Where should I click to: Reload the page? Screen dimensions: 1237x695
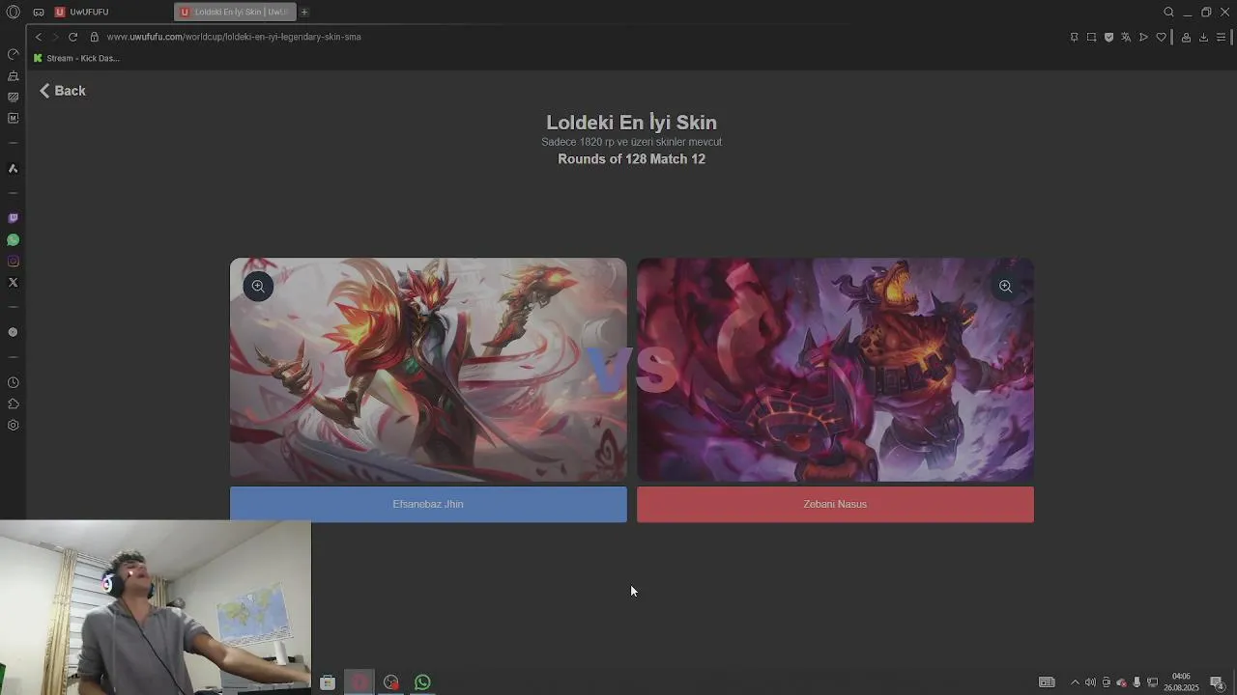pyautogui.click(x=72, y=37)
